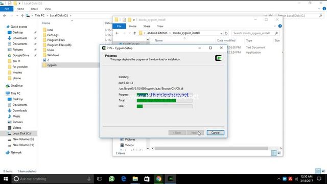Open File tab in dsixda_cygwin_install window
This screenshot has width=327, height=184.
[119, 26]
